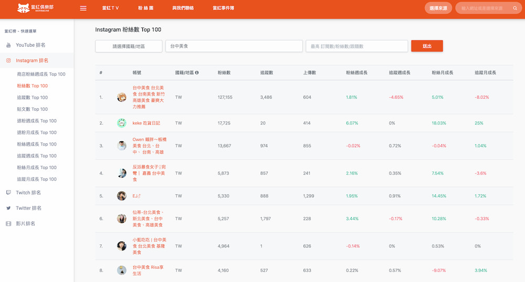Click the keyword field containing 台中美食
525x282 pixels.
(234, 46)
